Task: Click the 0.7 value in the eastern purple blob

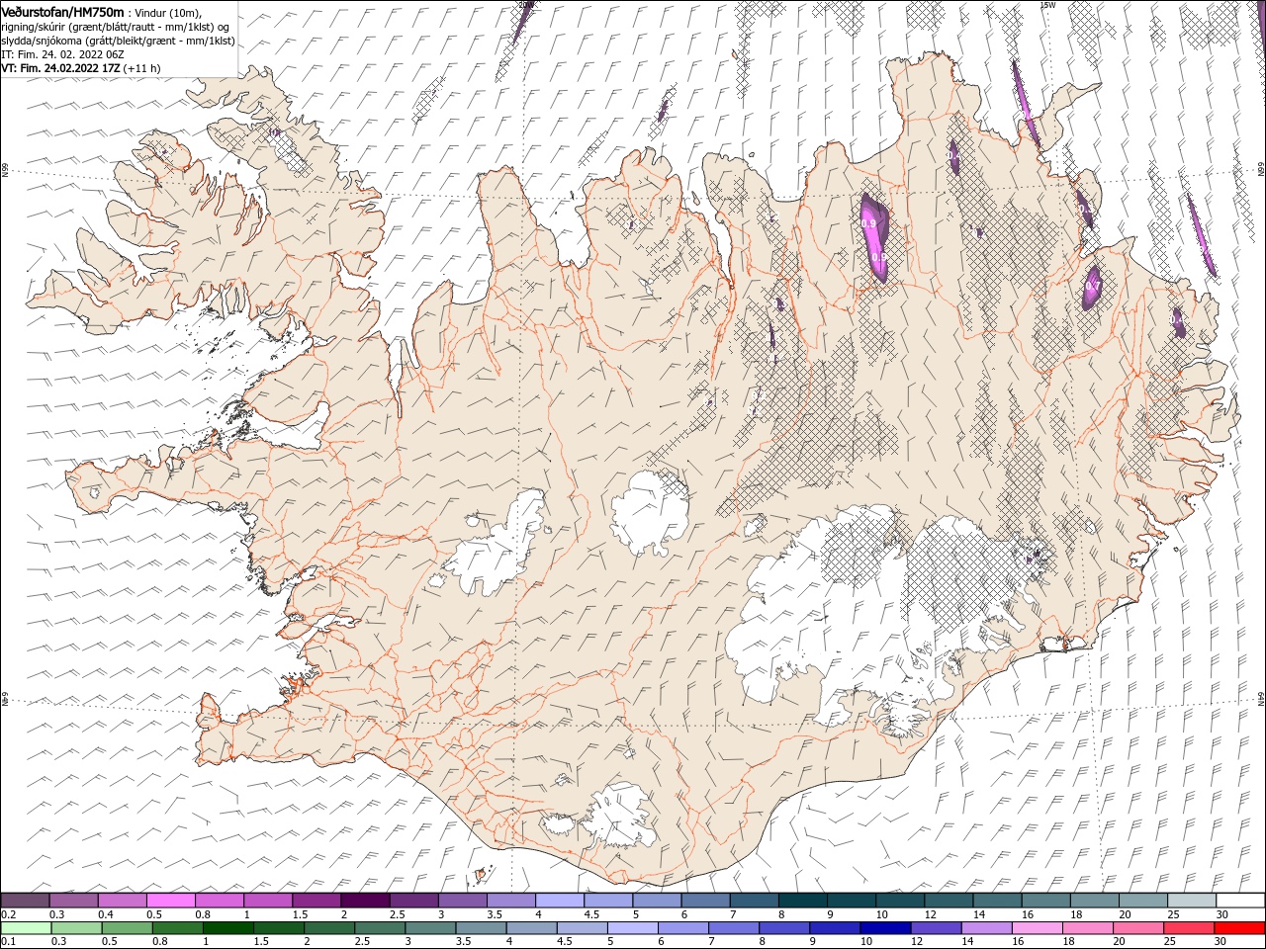Action: click(x=1092, y=287)
